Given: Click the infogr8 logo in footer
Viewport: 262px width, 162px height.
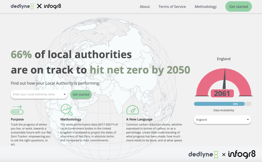Looking at the screenshot, I should coord(242,154).
